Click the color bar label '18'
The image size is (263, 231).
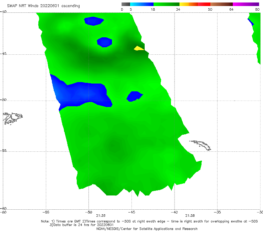click(153, 9)
